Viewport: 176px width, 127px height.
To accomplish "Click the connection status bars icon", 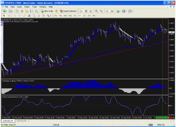I will pyautogui.click(x=151, y=125).
